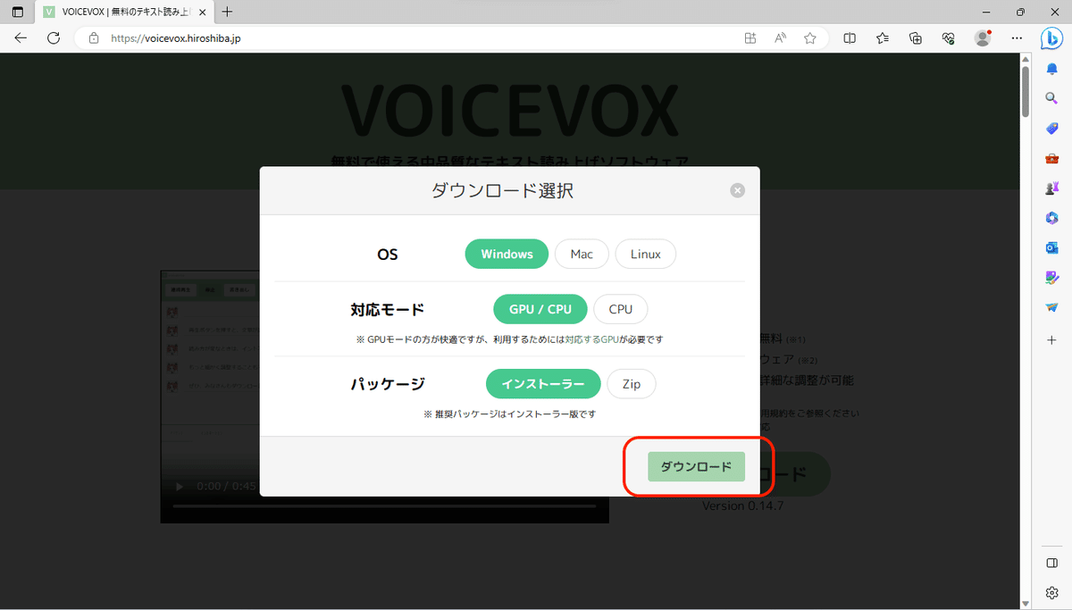The image size is (1072, 610).
Task: Open a new tab with the plus button
Action: tap(227, 12)
